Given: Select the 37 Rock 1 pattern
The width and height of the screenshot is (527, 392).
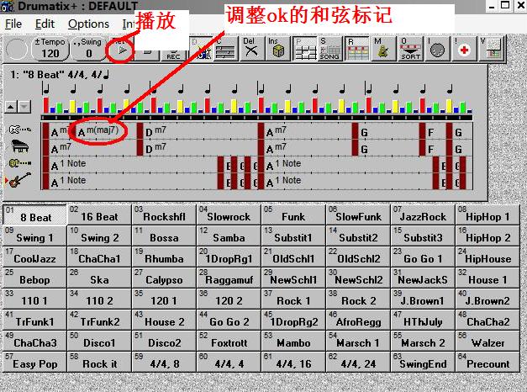Looking at the screenshot, I should click(x=293, y=299).
